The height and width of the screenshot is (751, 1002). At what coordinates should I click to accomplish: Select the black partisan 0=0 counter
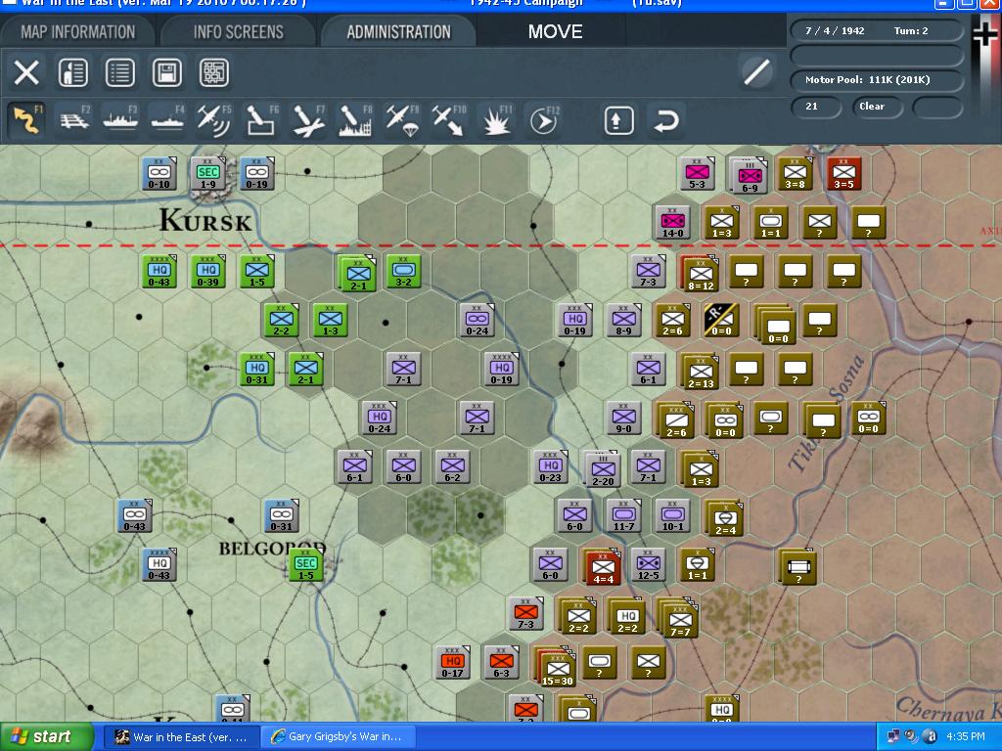click(x=721, y=321)
